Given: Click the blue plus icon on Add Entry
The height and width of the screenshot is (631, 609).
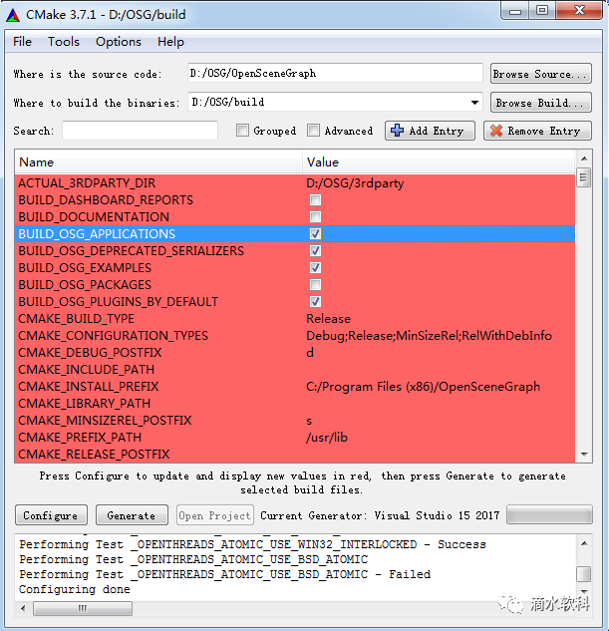Looking at the screenshot, I should (x=397, y=131).
